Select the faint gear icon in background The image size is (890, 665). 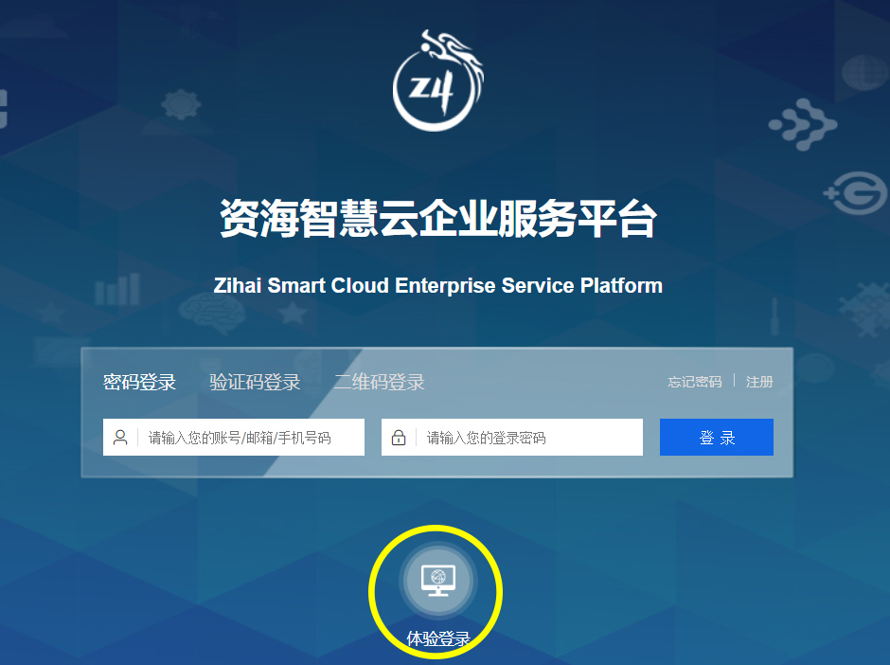coord(181,104)
